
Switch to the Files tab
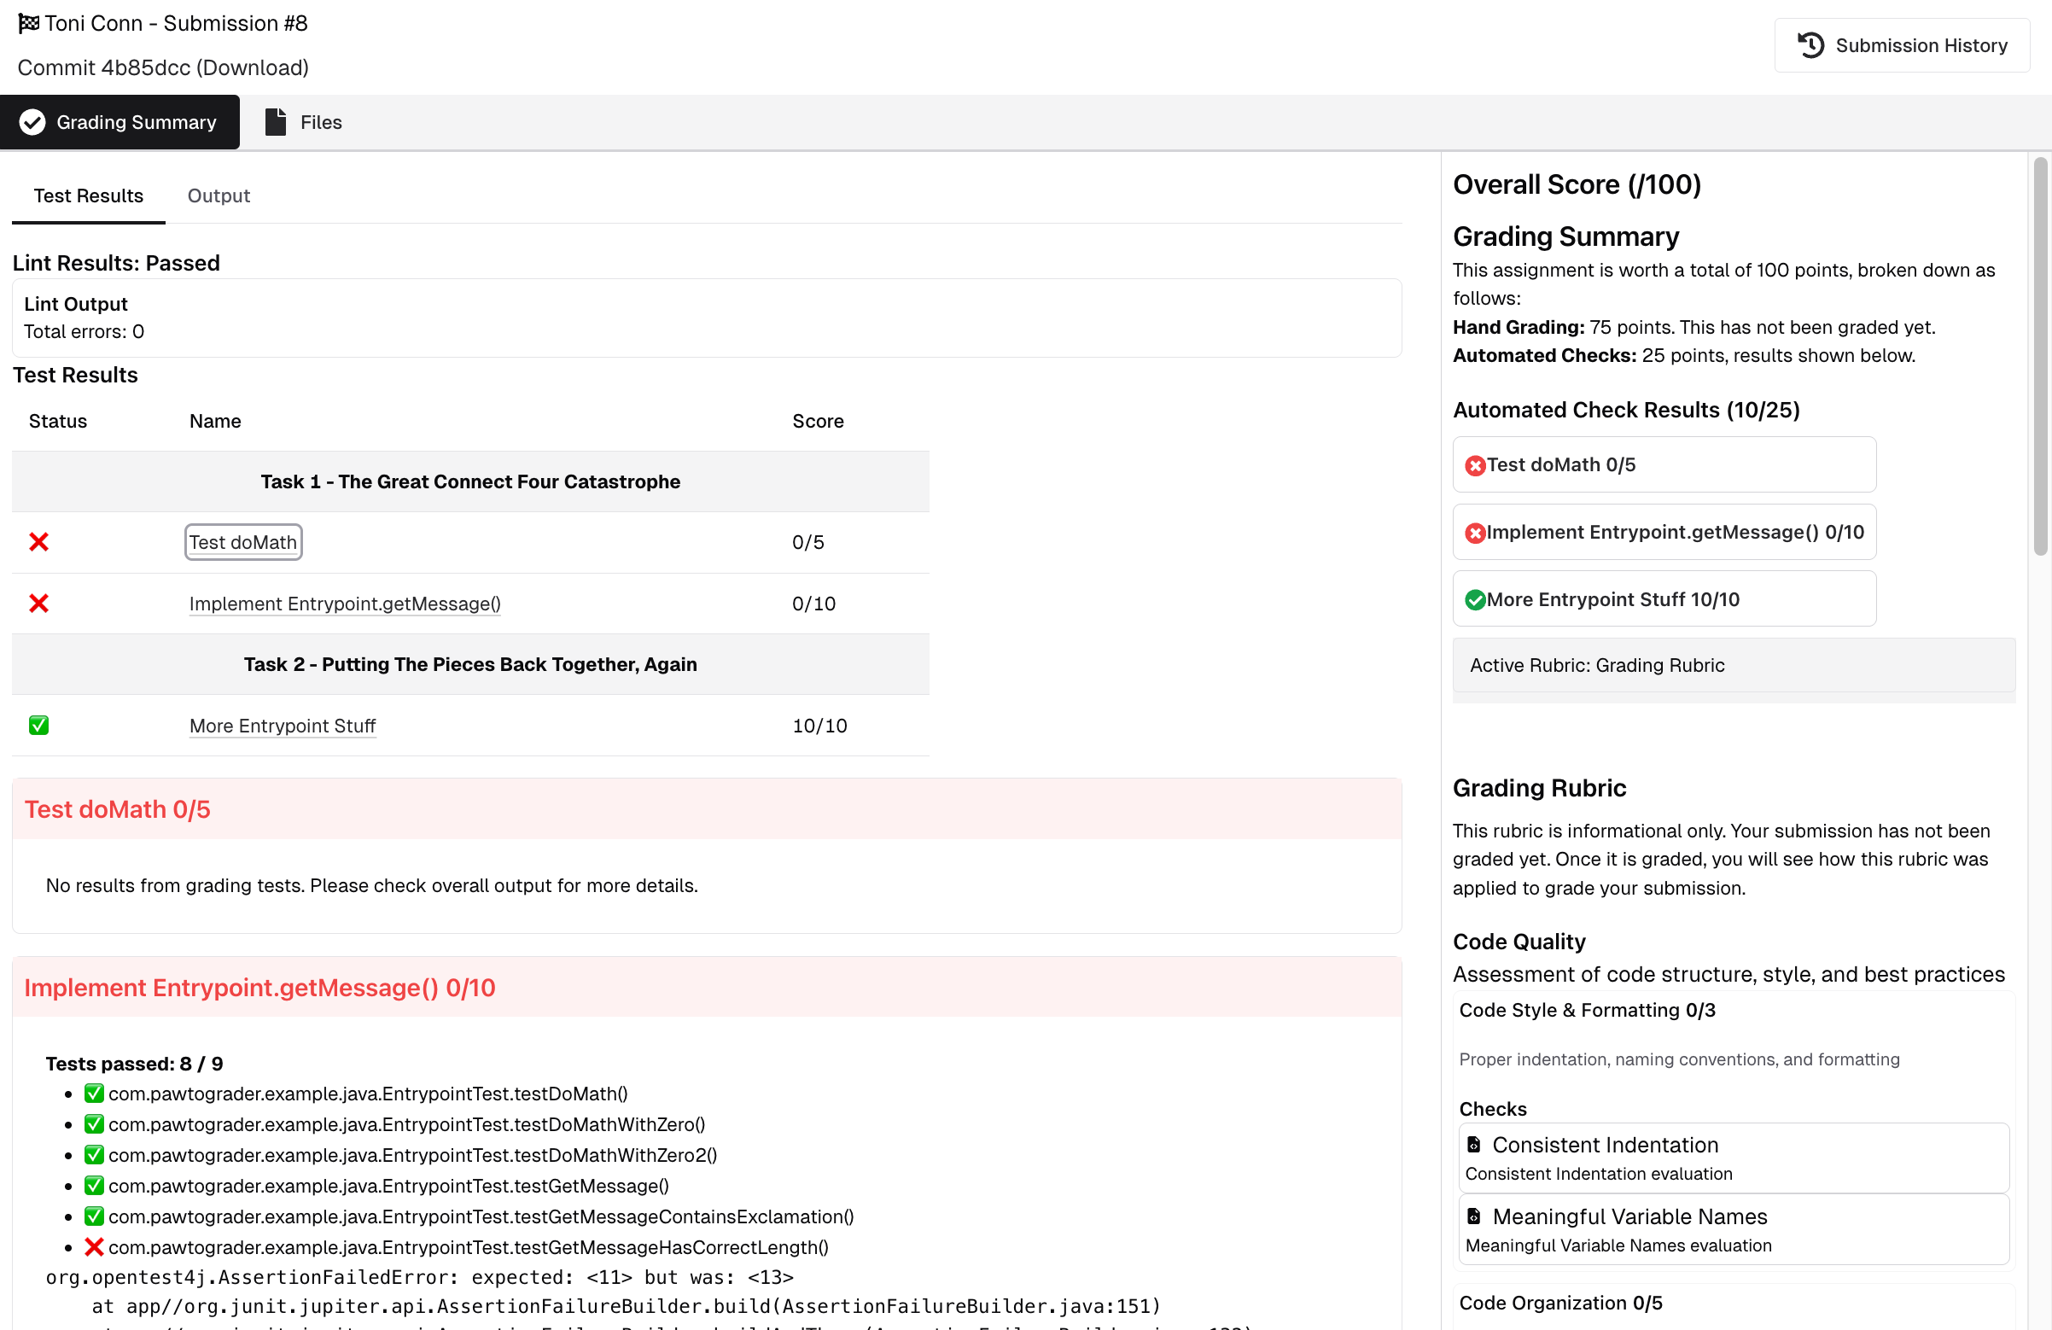(319, 121)
